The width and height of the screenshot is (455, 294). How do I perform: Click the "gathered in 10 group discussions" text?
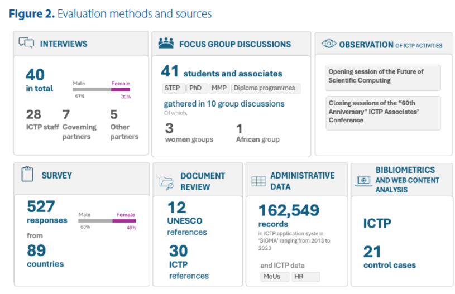point(224,104)
